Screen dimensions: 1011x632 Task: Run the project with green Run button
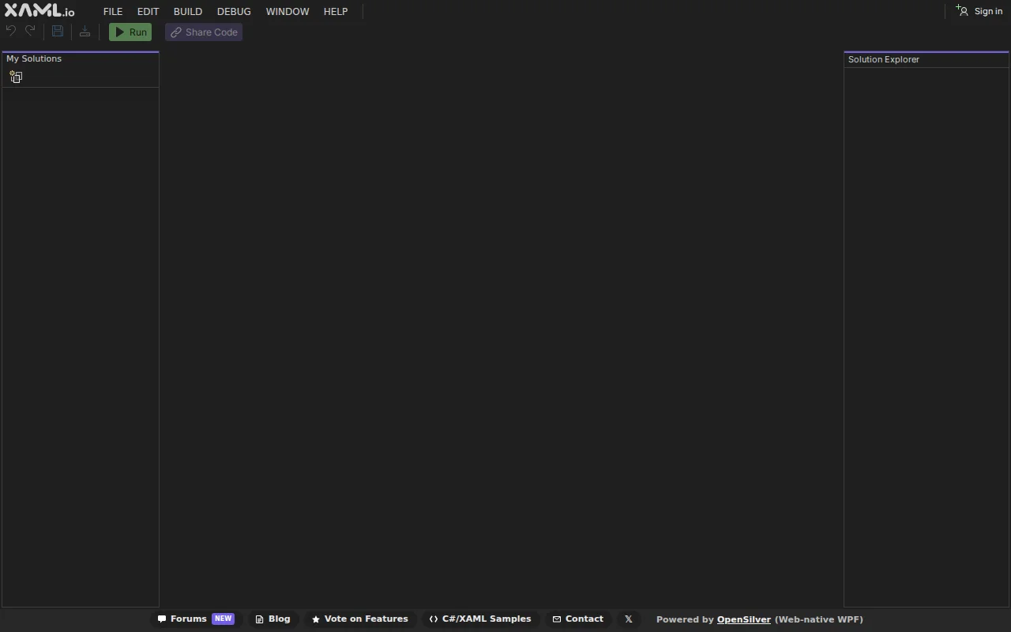click(x=130, y=32)
